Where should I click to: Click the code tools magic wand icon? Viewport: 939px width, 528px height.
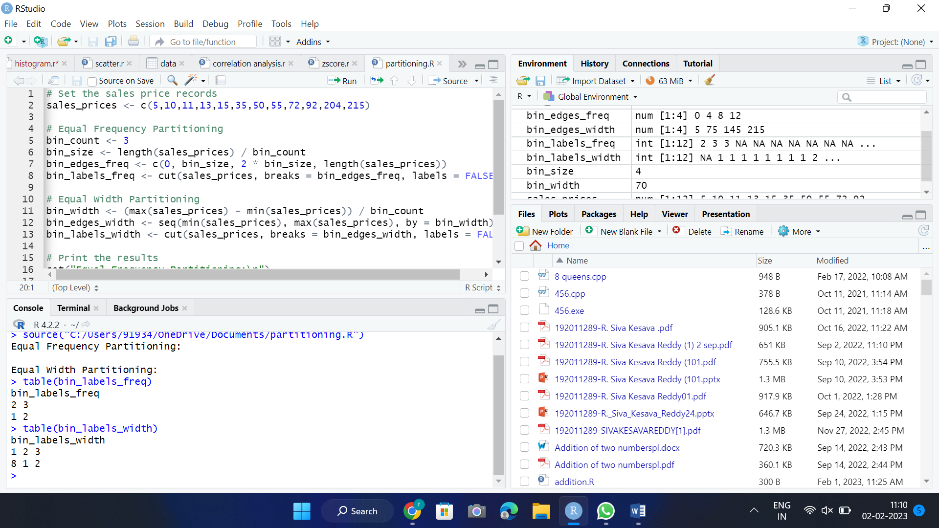pos(191,80)
